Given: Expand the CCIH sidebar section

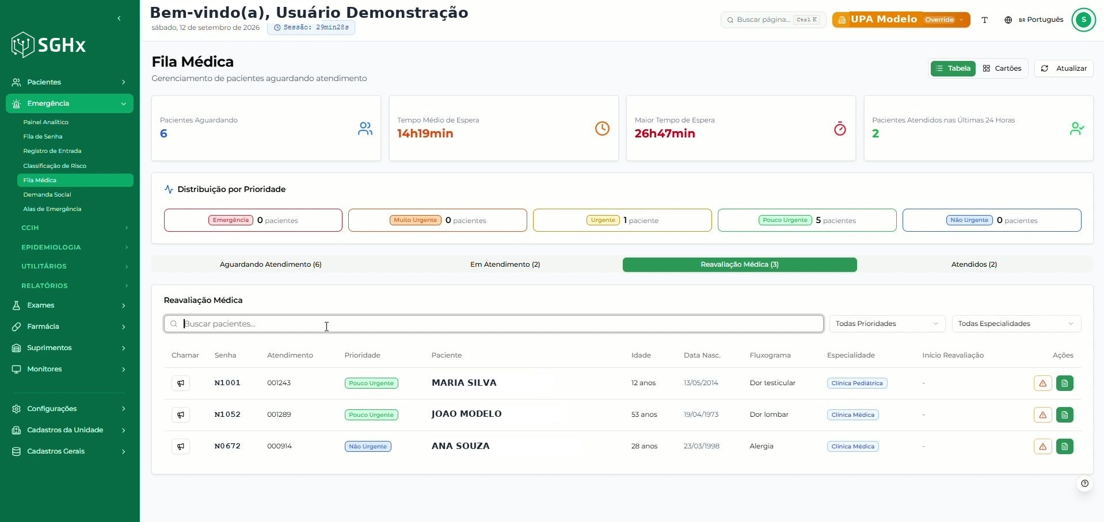Looking at the screenshot, I should click(74, 228).
